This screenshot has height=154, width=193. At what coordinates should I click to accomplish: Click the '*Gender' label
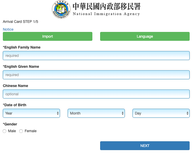(x=10, y=124)
